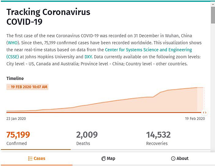The image size is (215, 166).
Task: Click the list icon beside Cases
Action: click(x=30, y=158)
